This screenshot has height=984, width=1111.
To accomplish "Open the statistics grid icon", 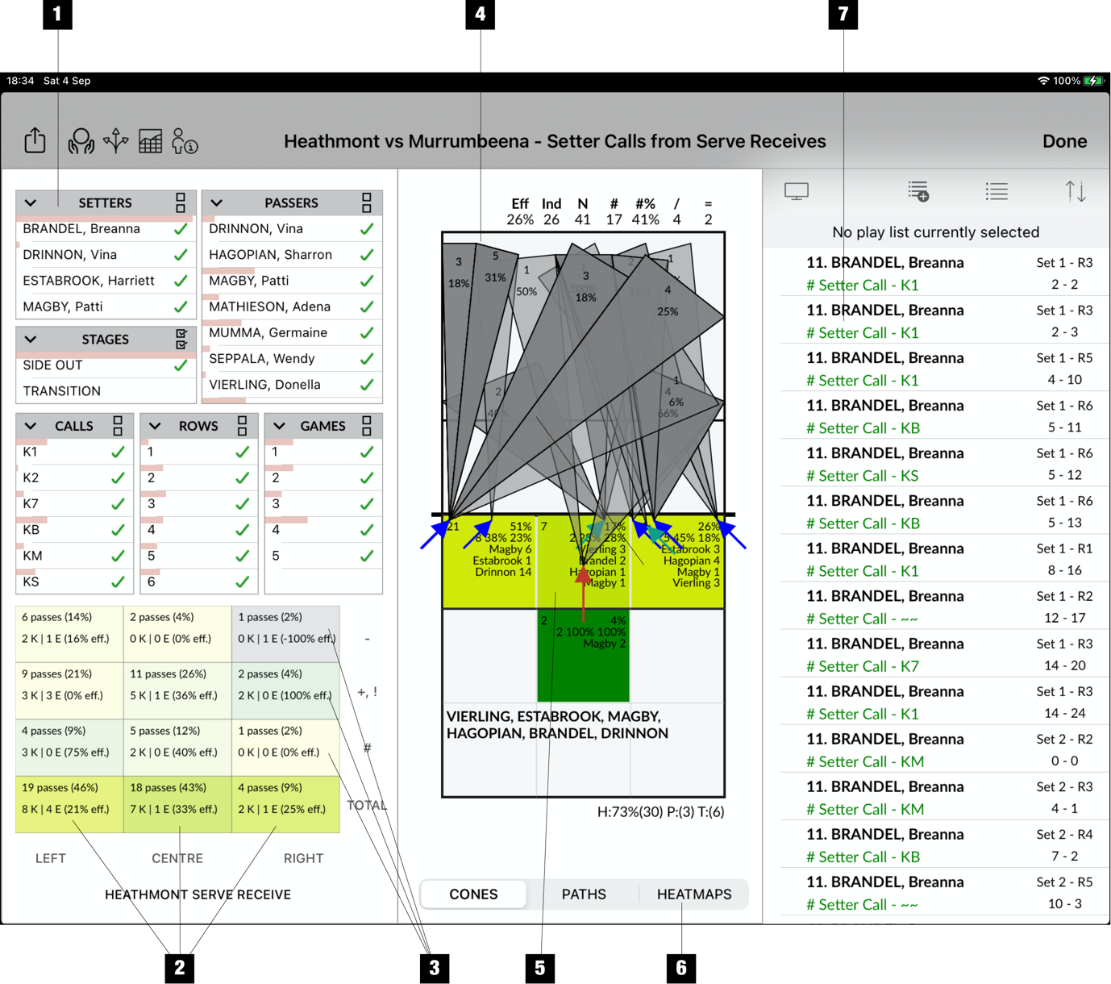I will (150, 140).
